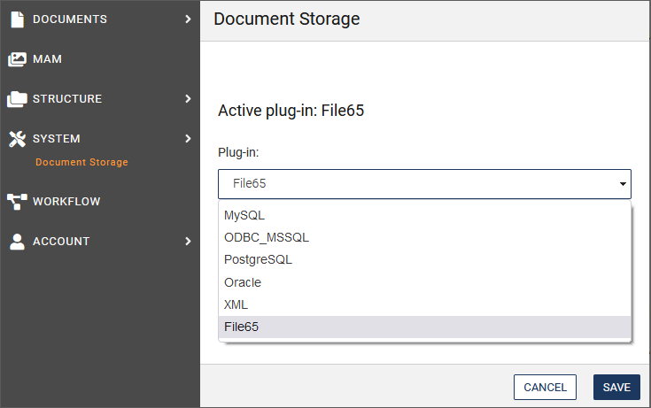
Task: Click the Structure folders icon
Action: pos(17,99)
